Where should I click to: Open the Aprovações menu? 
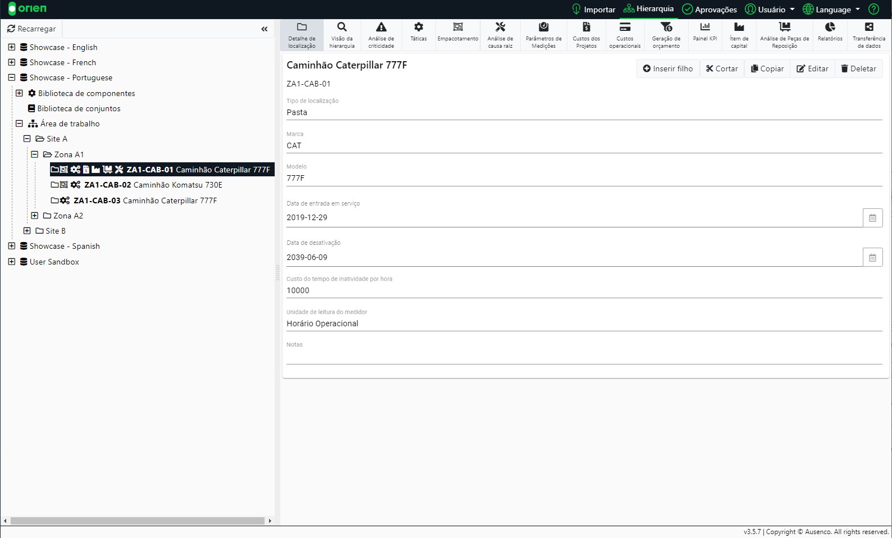click(709, 10)
